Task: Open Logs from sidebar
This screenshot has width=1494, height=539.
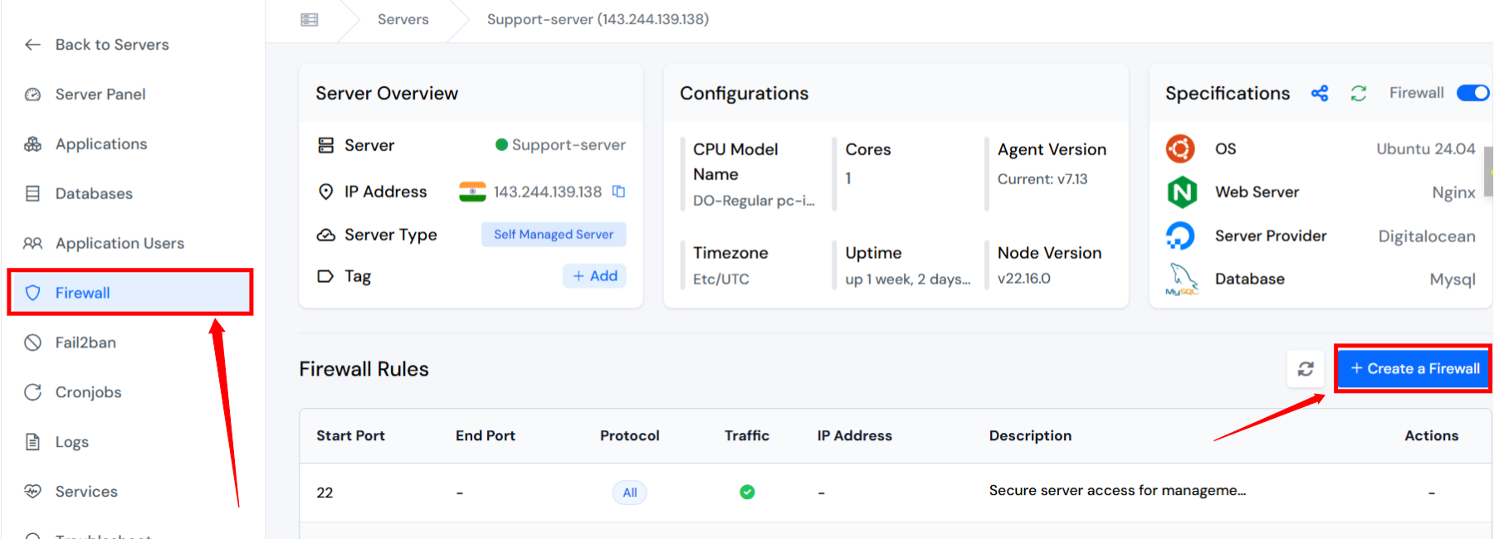Action: point(72,442)
